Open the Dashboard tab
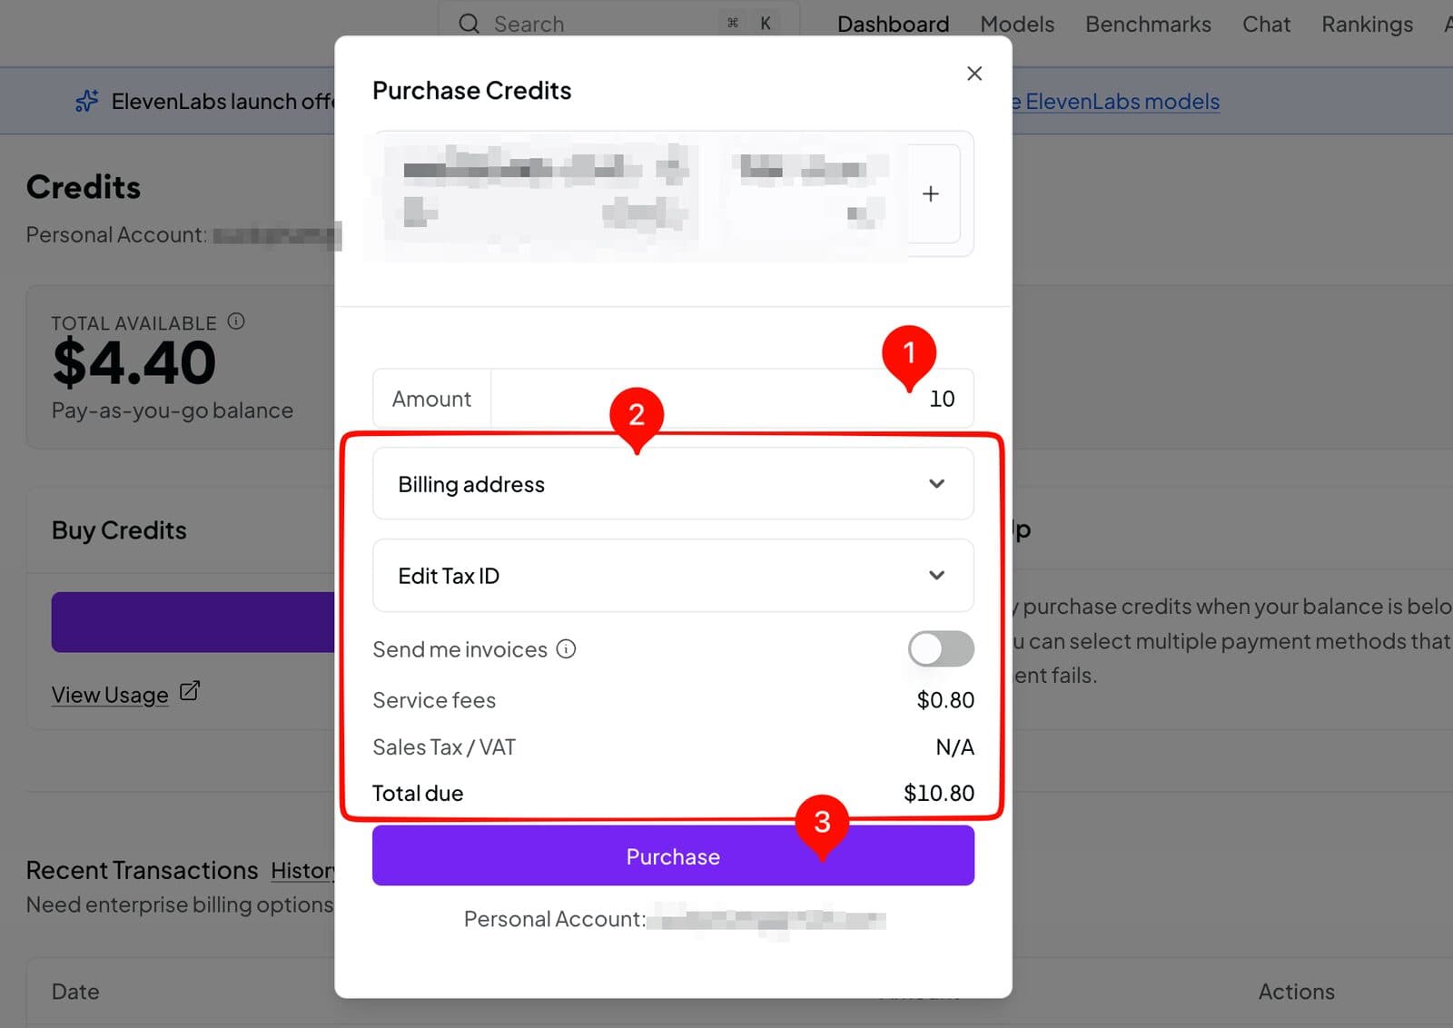Viewport: 1453px width, 1028px height. coord(893,24)
